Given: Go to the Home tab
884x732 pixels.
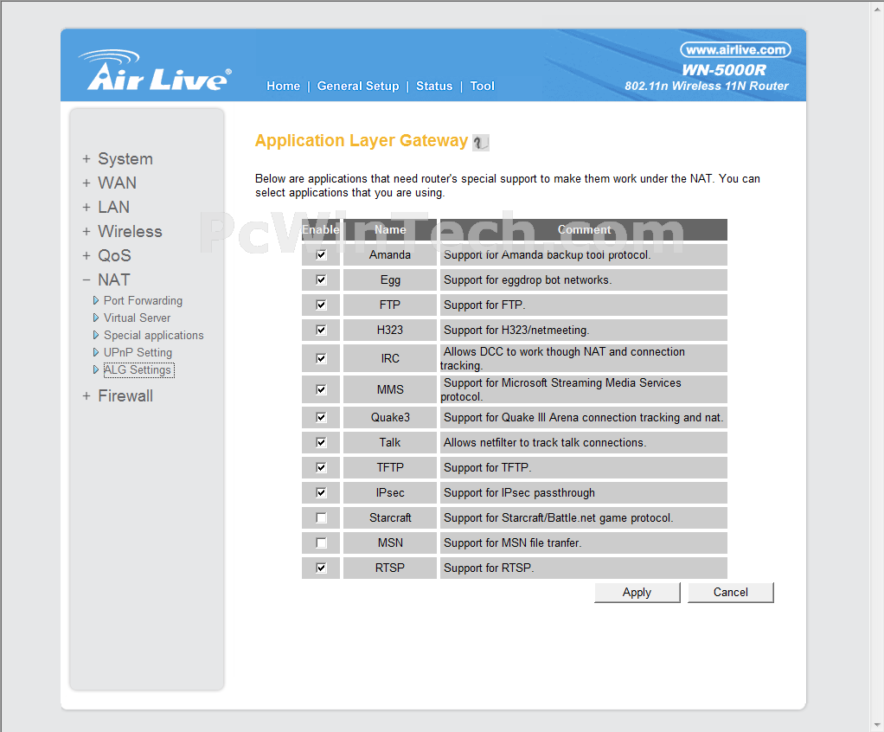Looking at the screenshot, I should 283,86.
